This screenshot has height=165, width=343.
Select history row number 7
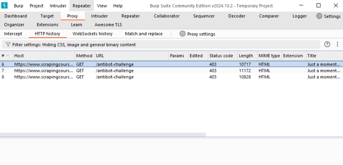[x=171, y=71]
